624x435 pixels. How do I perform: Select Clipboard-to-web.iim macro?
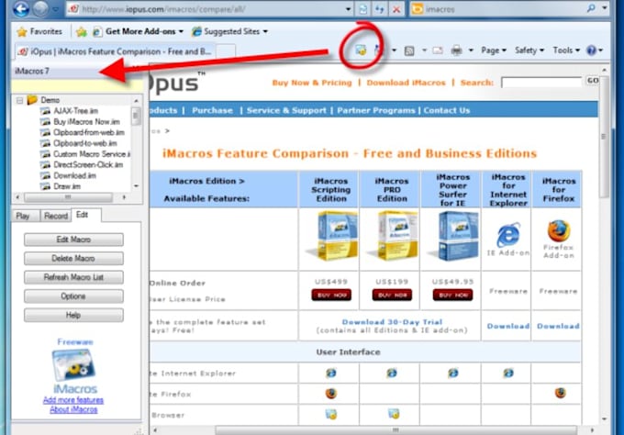pos(79,143)
